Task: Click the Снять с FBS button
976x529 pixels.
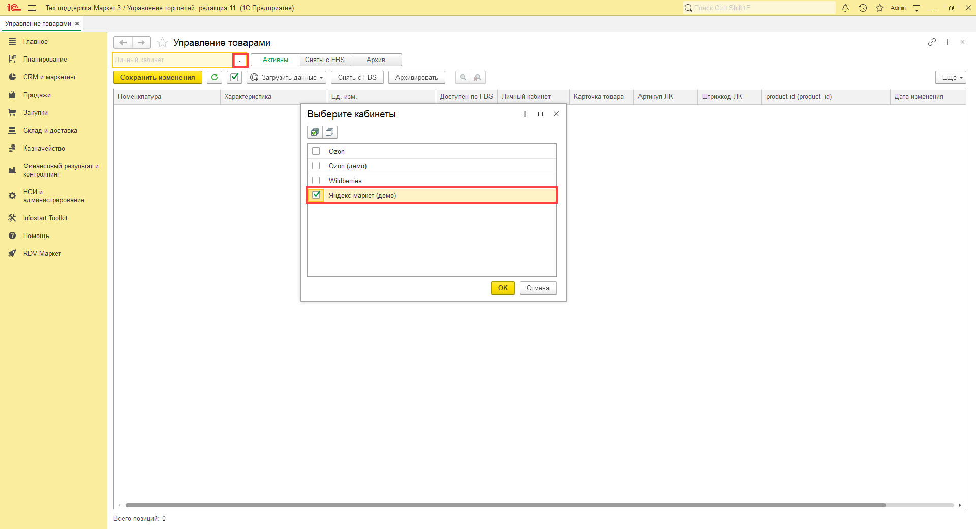Action: (x=357, y=77)
